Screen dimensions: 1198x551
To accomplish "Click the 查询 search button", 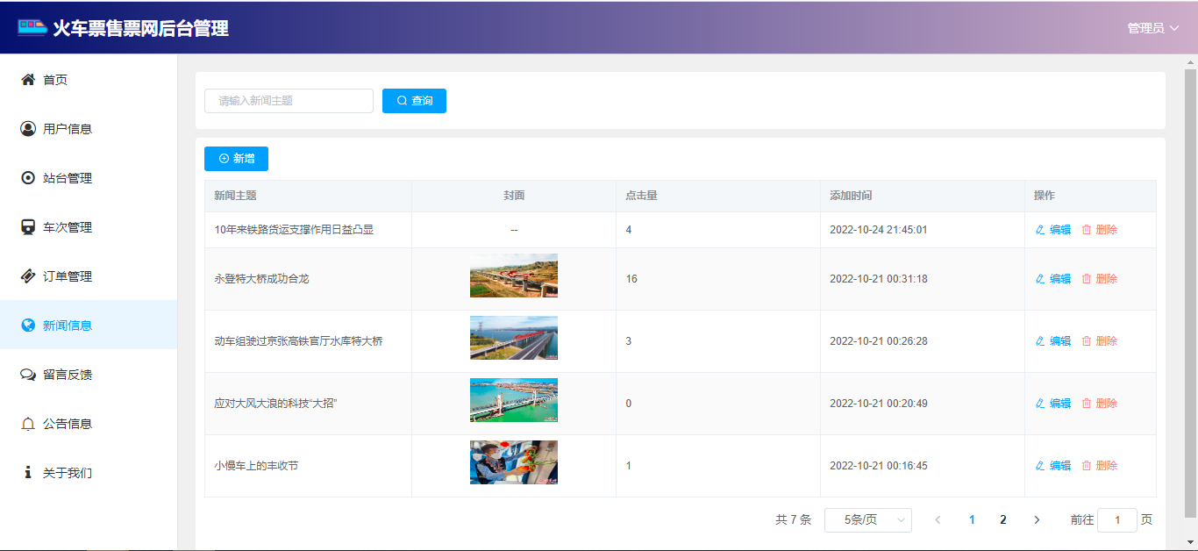I will [x=414, y=101].
